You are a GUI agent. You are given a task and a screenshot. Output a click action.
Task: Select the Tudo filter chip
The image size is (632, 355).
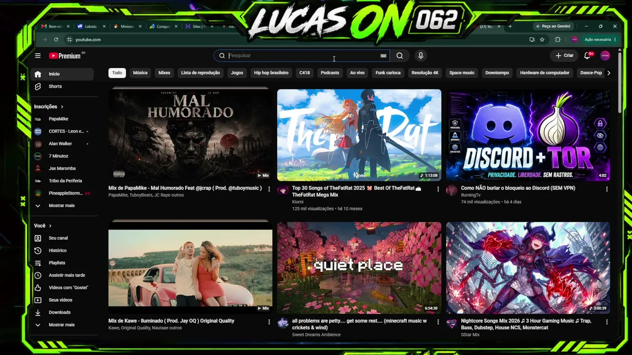117,73
